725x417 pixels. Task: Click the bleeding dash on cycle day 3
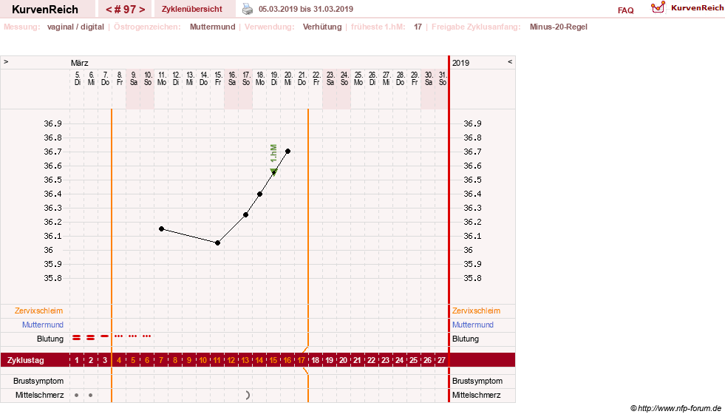point(105,336)
